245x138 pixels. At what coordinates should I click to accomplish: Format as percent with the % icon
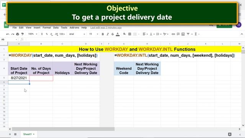pyautogui.click(x=47, y=34)
